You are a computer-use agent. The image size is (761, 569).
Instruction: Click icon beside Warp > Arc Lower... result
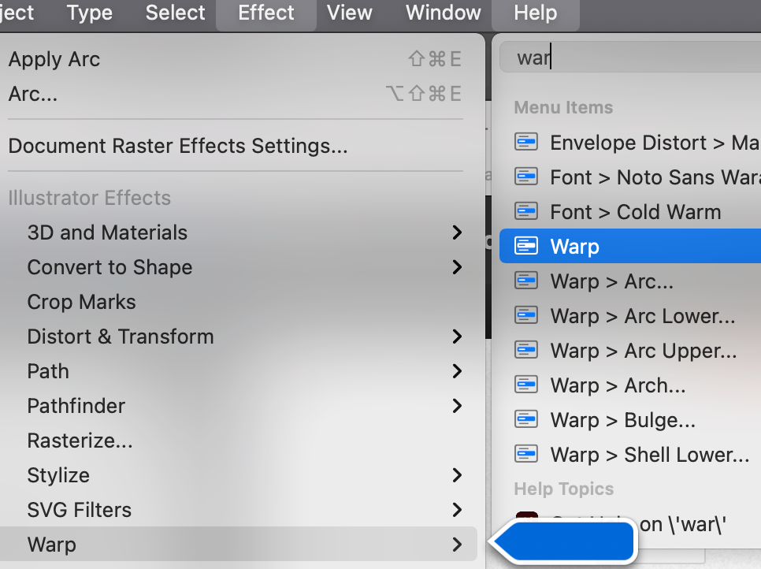[525, 316]
